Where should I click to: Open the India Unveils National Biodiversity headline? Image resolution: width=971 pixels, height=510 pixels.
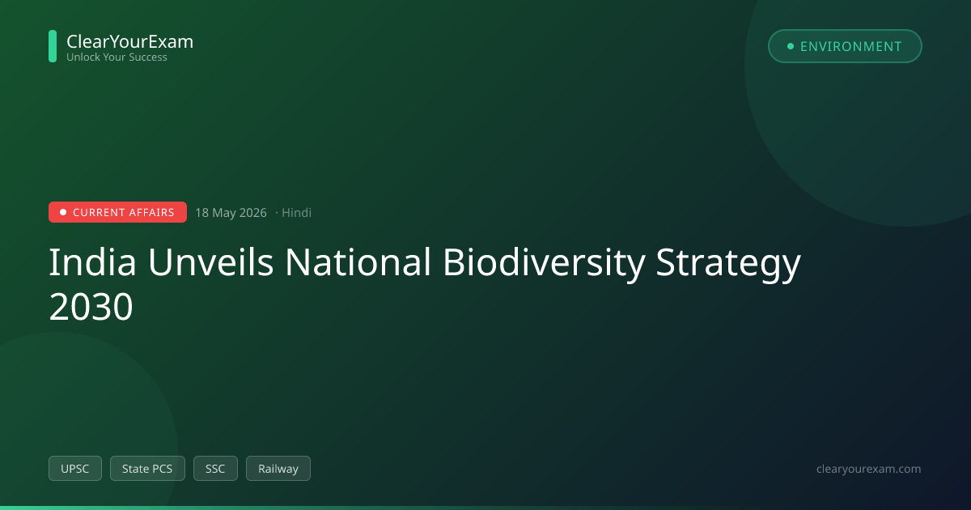coord(425,263)
